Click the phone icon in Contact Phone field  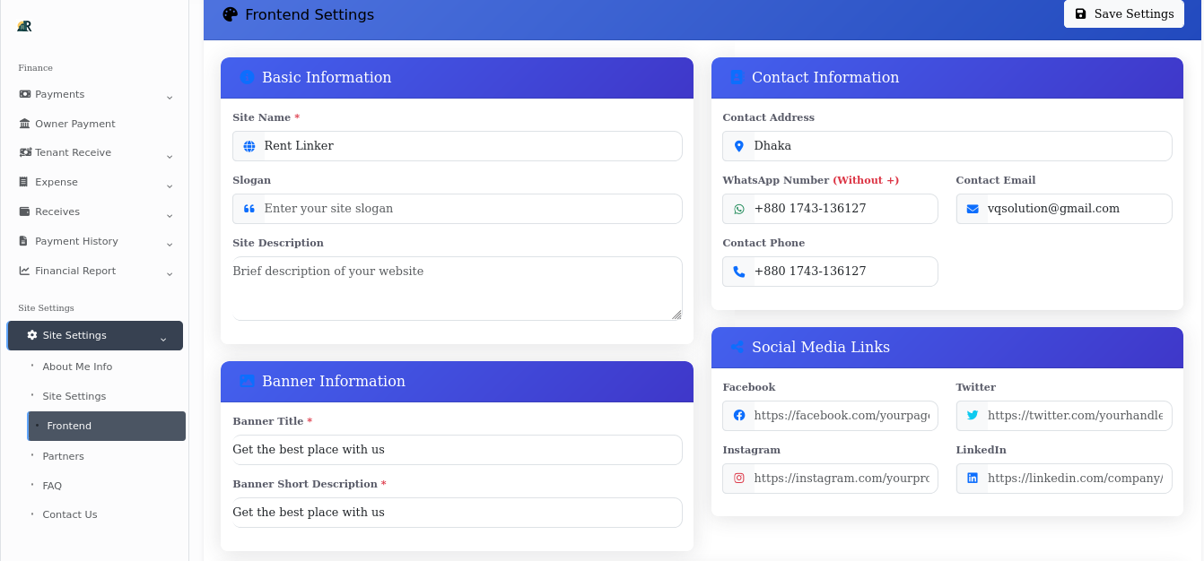click(738, 271)
